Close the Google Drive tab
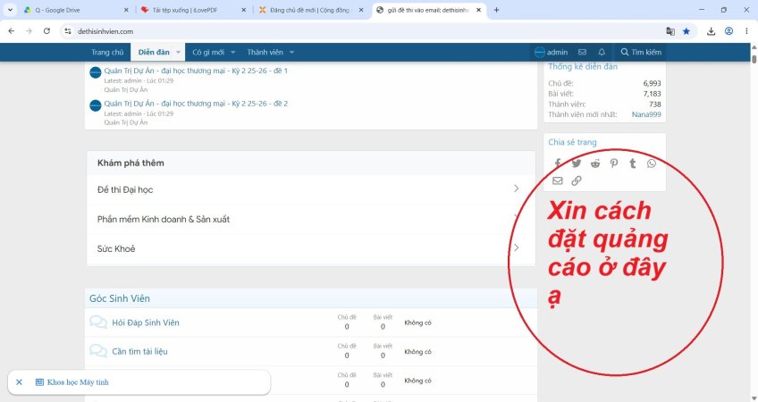 point(126,10)
